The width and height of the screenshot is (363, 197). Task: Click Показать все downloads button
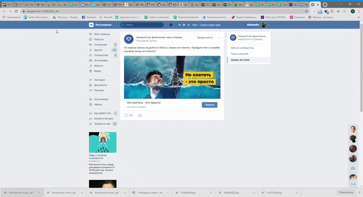pos(346,192)
